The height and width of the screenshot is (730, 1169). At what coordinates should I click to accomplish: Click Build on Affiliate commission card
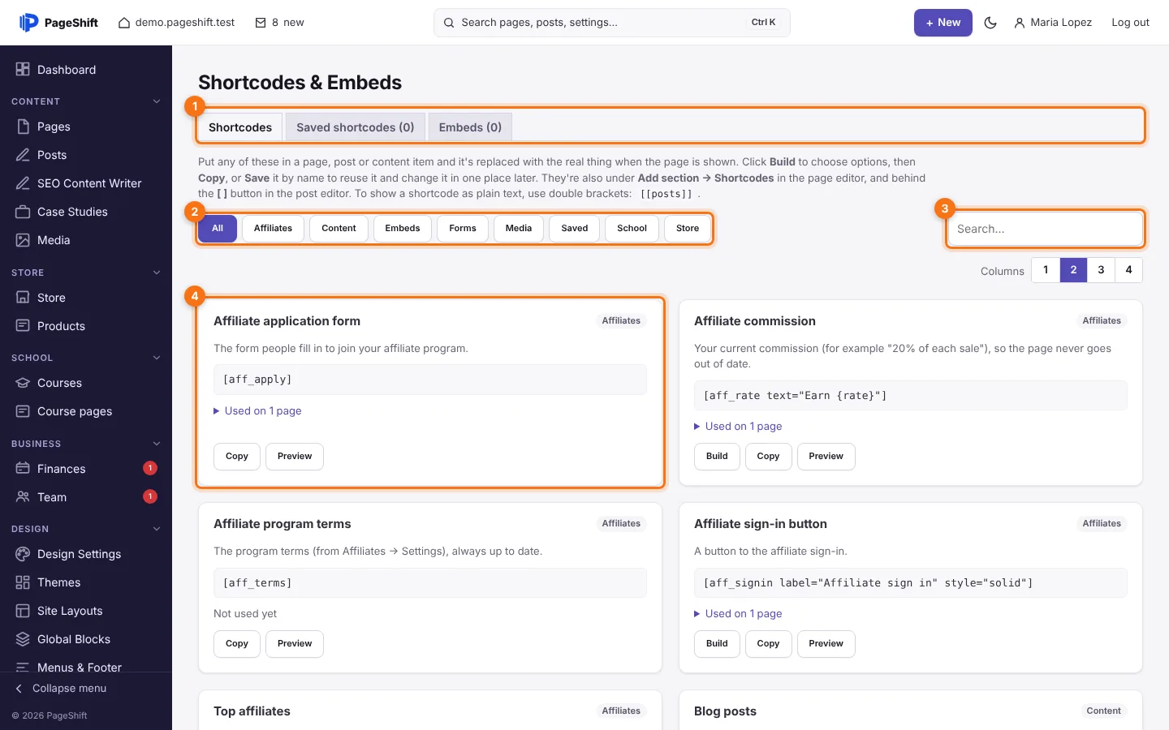(717, 457)
